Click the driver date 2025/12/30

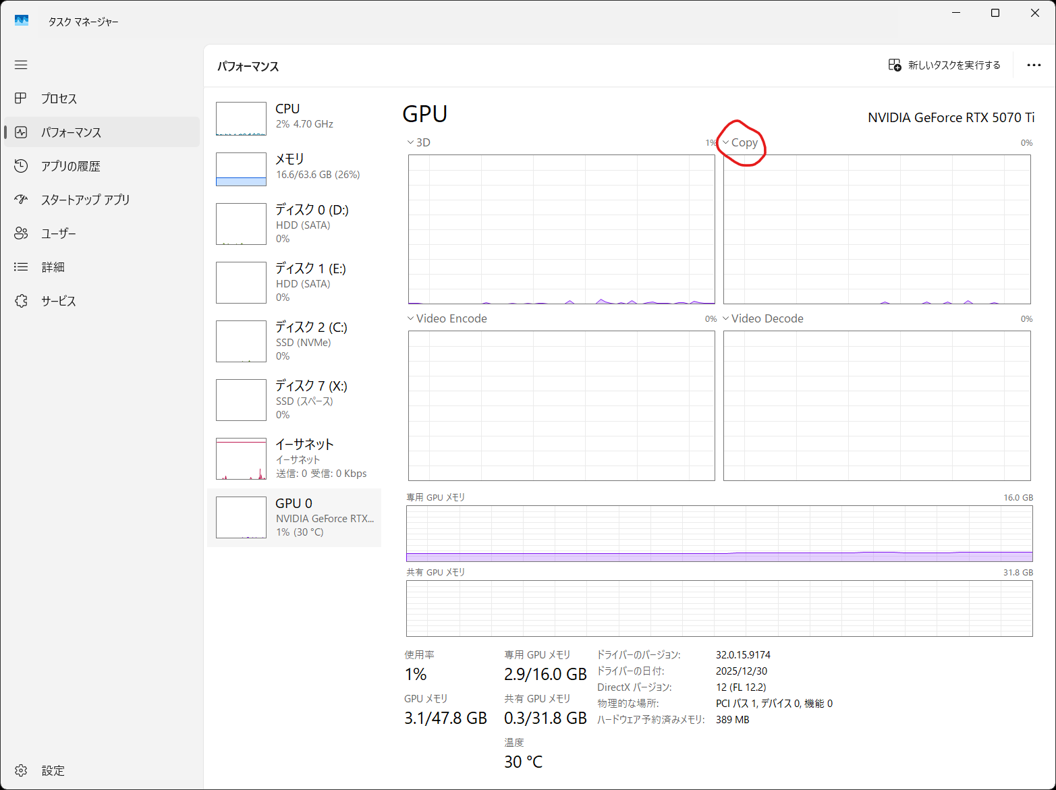742,671
